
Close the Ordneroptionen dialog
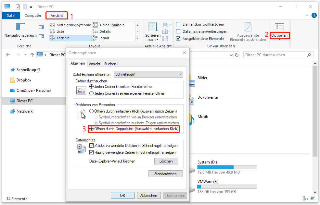point(185,53)
